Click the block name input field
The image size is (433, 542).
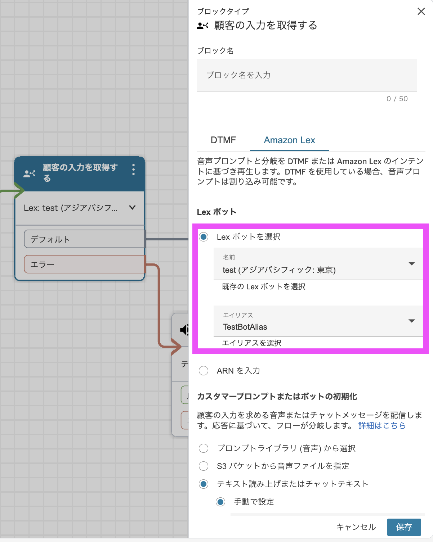click(307, 75)
